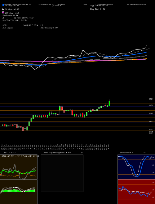Select the '200 Day - 41.7' legend text
Screen dimensions: 155x204
[x=12, y=13]
